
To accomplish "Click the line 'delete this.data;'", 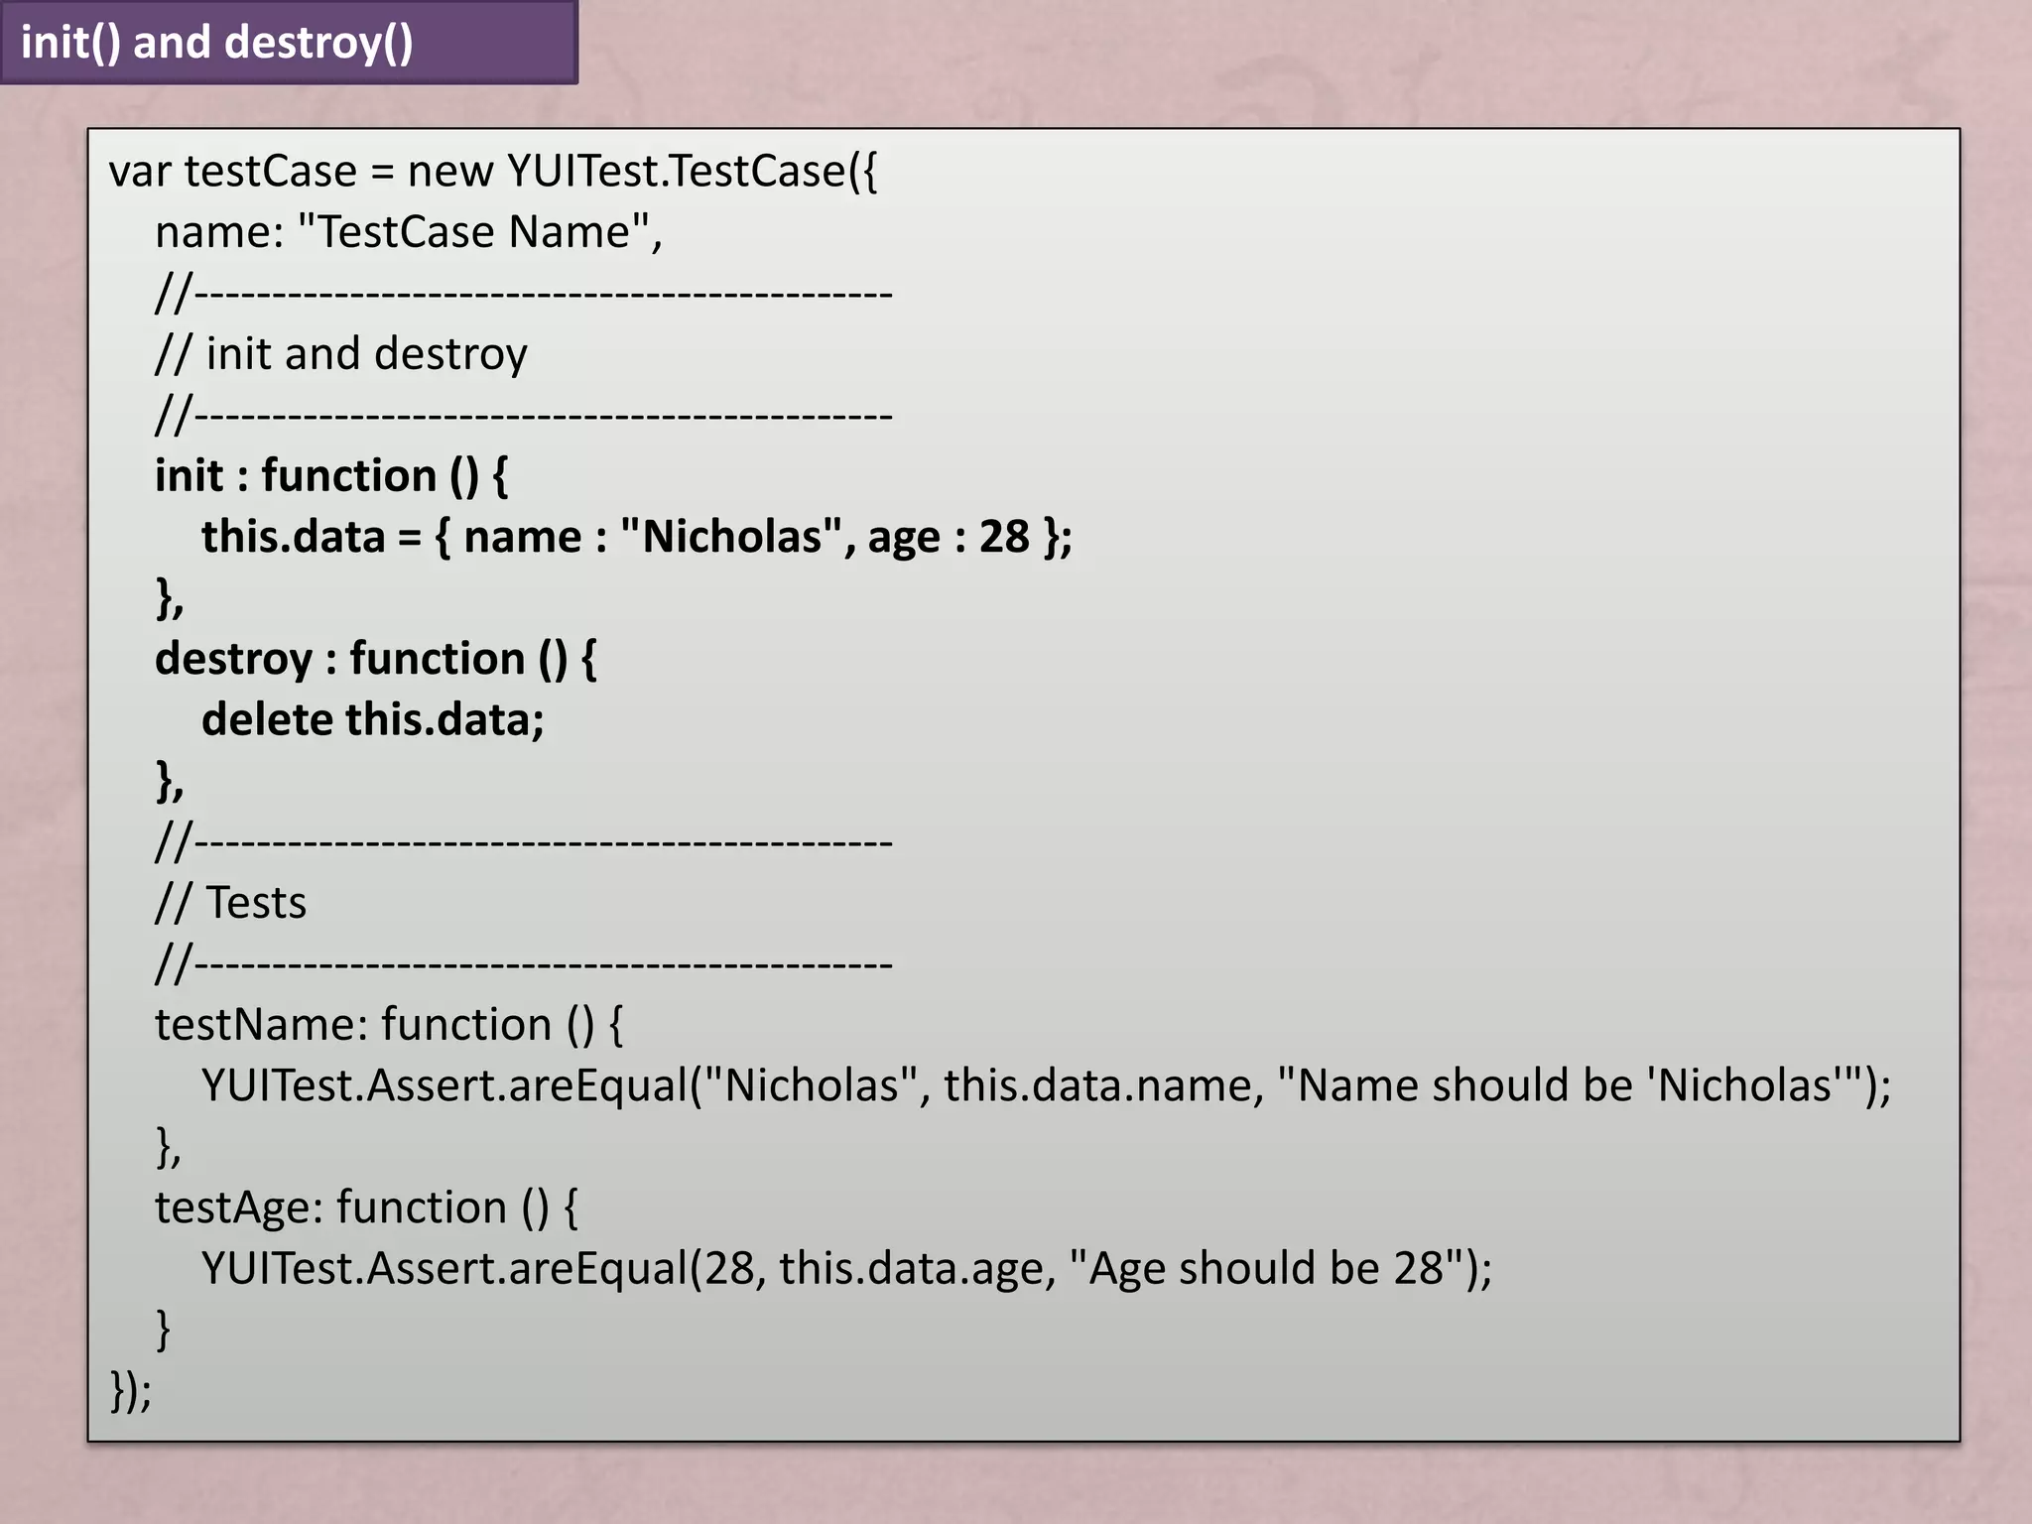I will click(x=373, y=719).
